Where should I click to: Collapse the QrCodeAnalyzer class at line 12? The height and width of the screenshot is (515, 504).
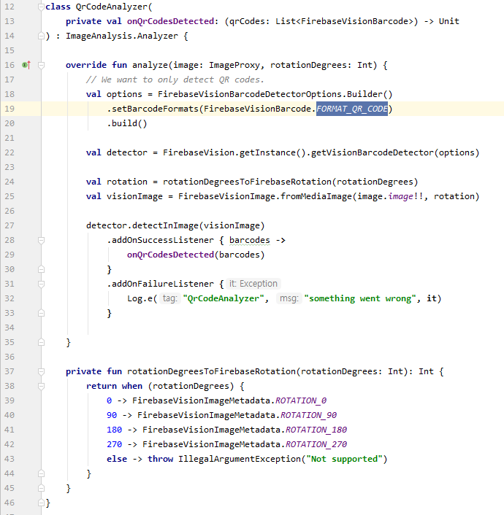41,7
